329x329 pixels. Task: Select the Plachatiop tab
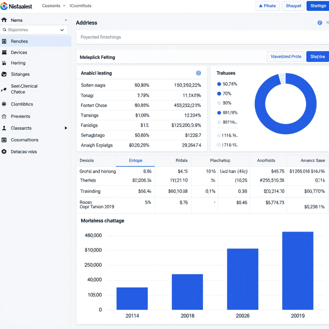[x=220, y=160]
